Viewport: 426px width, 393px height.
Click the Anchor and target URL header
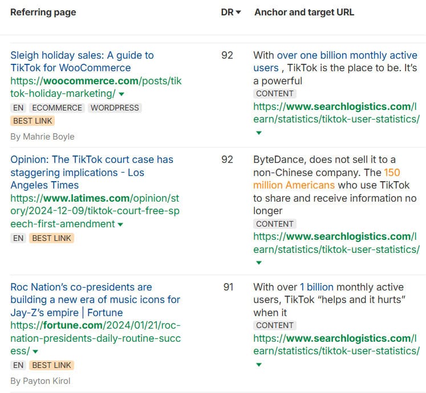point(305,12)
